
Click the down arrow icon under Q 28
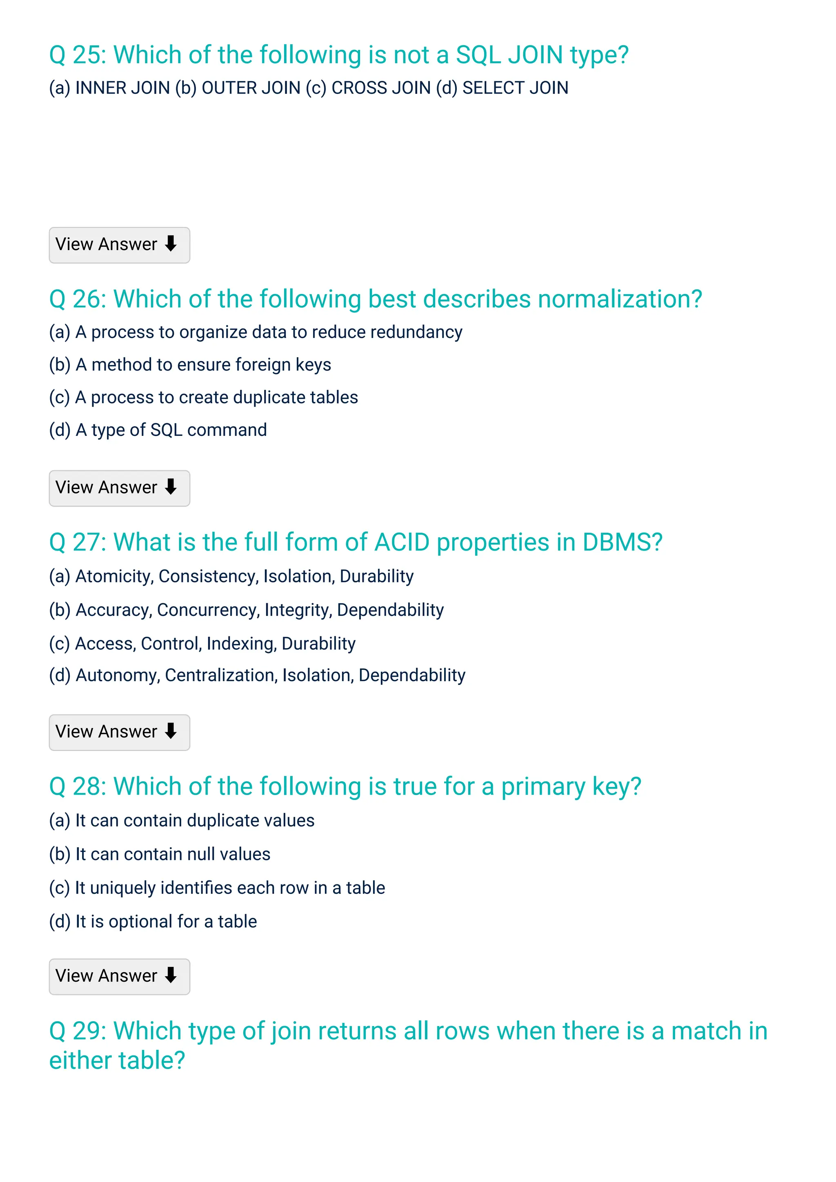click(x=171, y=975)
